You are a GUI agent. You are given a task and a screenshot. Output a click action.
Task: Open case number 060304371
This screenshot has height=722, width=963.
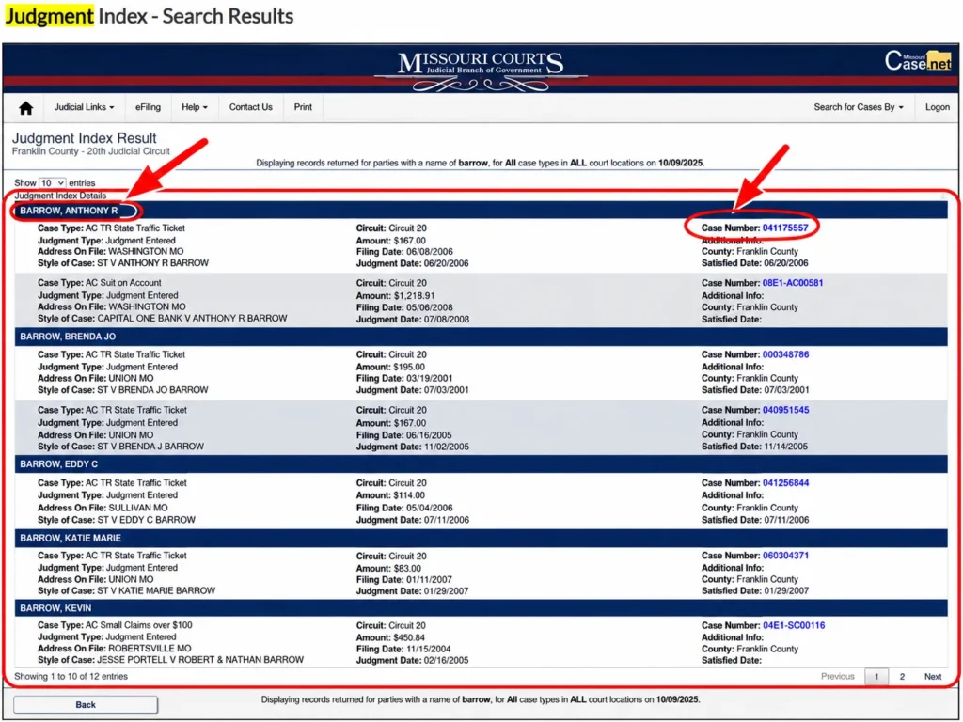pos(785,556)
